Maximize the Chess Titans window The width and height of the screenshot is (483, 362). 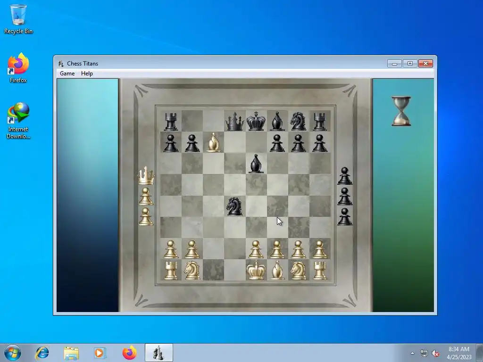410,64
